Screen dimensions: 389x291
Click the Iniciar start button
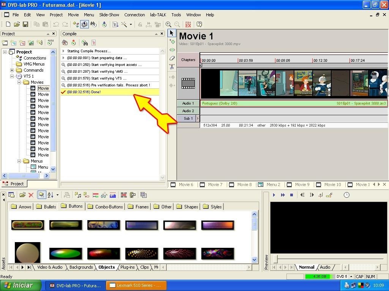(20, 286)
